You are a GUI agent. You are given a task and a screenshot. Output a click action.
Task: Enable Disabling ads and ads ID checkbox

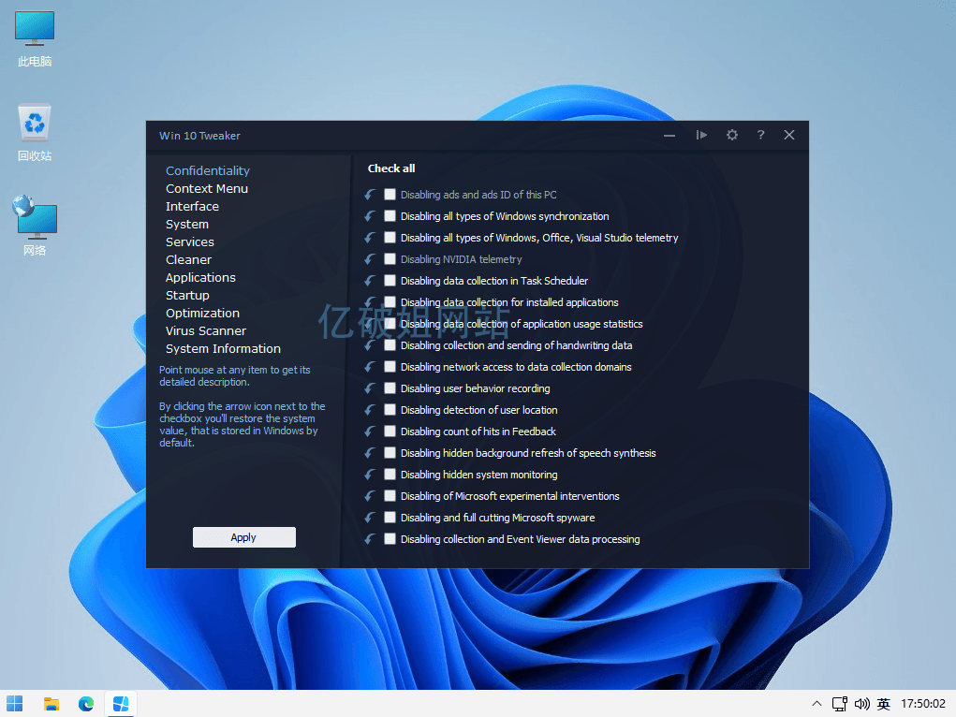[x=390, y=195]
